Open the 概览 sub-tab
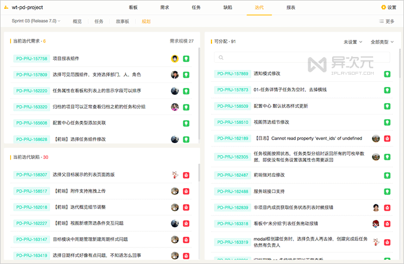The width and height of the screenshot is (404, 264). 77,21
